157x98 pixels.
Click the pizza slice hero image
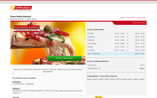(48, 43)
